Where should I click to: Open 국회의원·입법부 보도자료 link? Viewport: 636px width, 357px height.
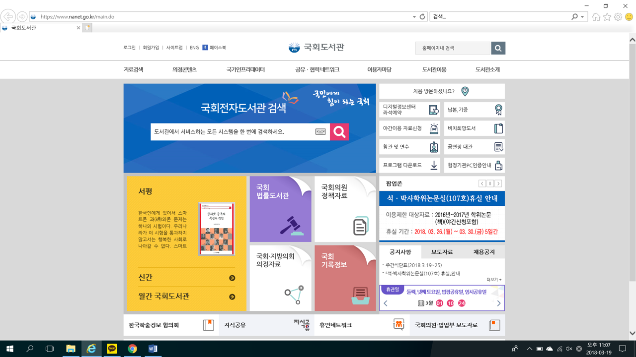coord(457,325)
